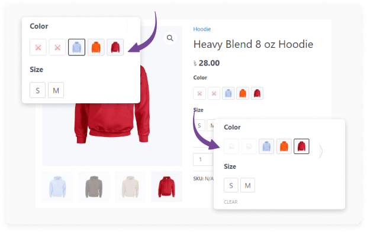Click the Heavy Blend 8 oz Hoodie title
The image size is (367, 232).
pyautogui.click(x=253, y=44)
